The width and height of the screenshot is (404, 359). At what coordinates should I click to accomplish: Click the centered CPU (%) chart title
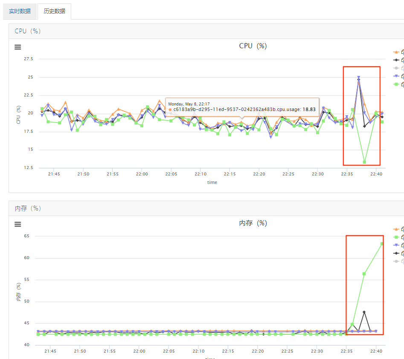click(253, 46)
